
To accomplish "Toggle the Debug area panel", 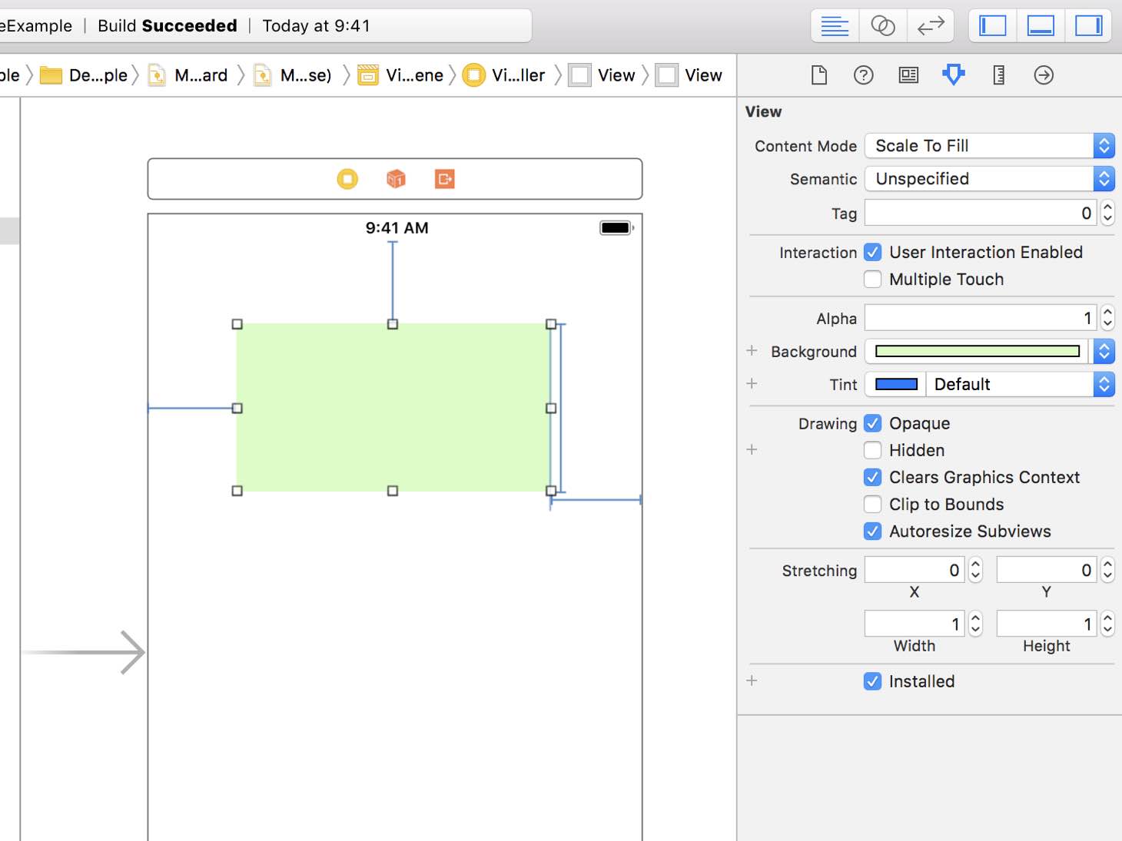I will pyautogui.click(x=1040, y=26).
